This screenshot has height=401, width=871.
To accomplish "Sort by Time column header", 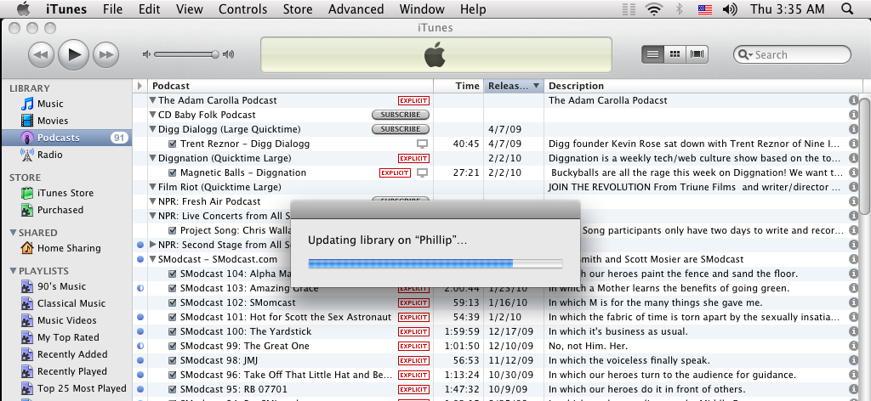I will (458, 86).
